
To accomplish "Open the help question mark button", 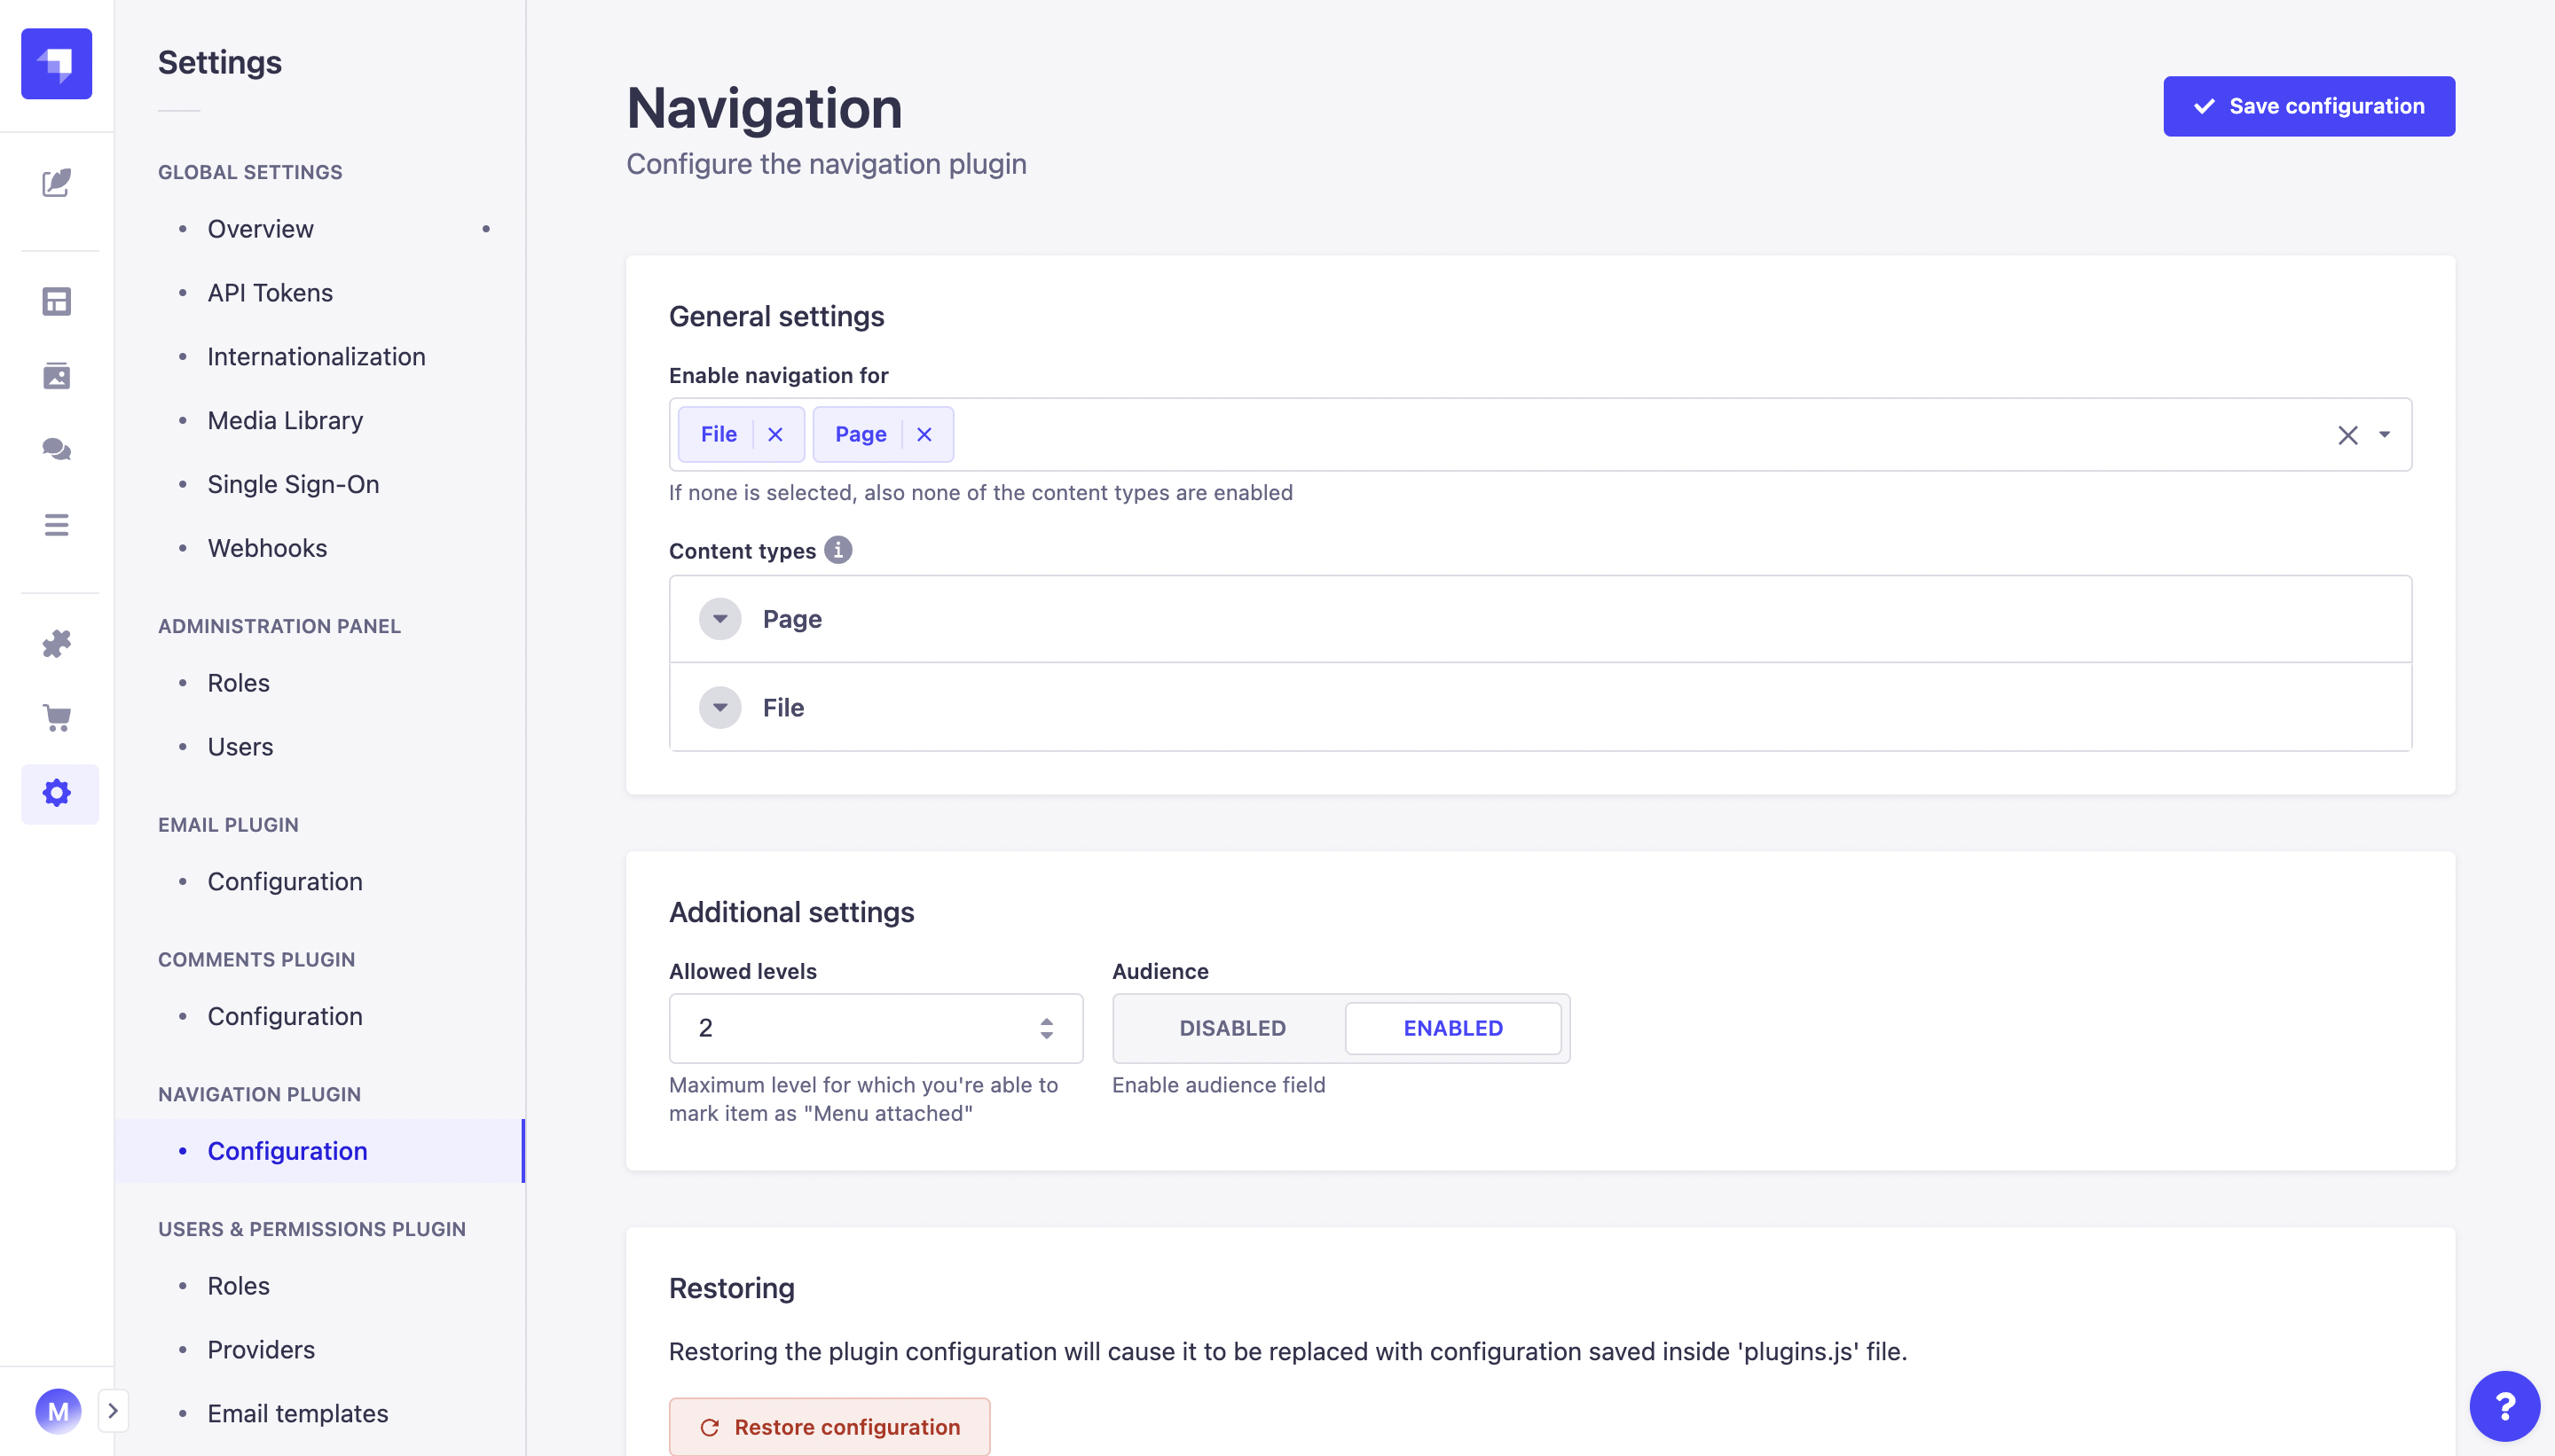I will coord(2504,1405).
